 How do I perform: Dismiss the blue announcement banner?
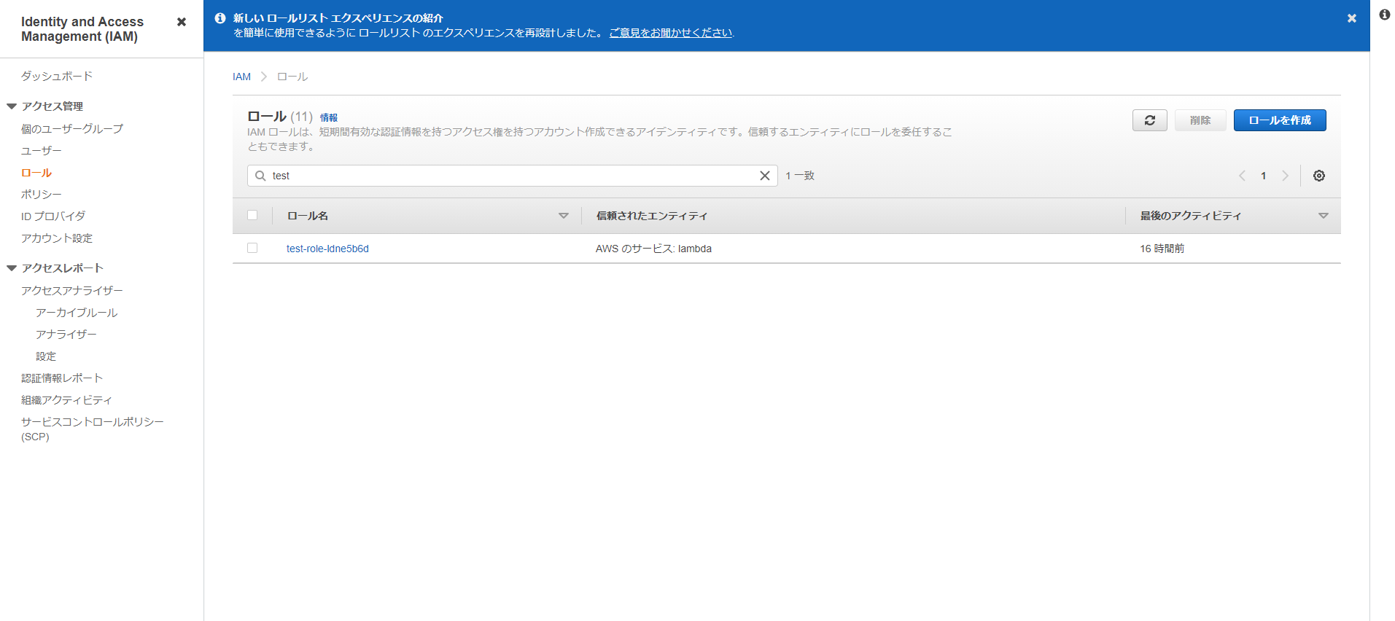(1351, 18)
